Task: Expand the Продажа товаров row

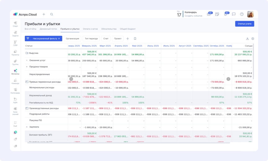Action: pyautogui.click(x=27, y=66)
